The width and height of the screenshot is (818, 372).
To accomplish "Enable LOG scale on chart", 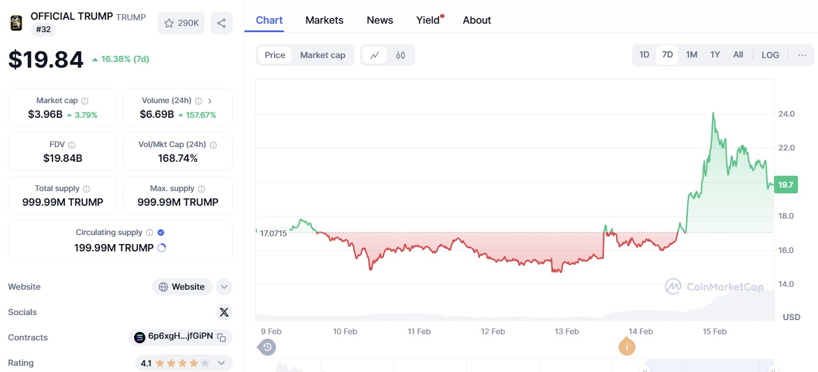I will (x=770, y=55).
